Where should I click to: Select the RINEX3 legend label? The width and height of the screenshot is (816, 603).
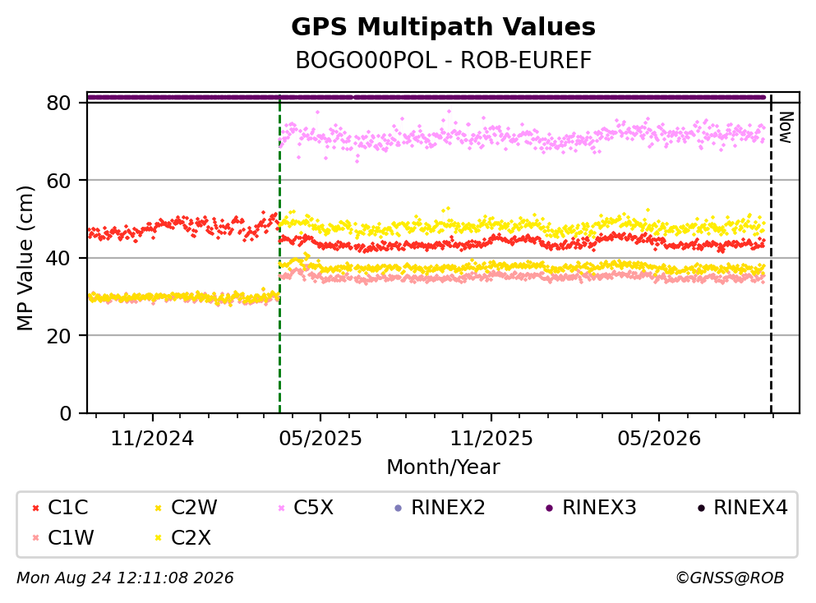tap(600, 508)
